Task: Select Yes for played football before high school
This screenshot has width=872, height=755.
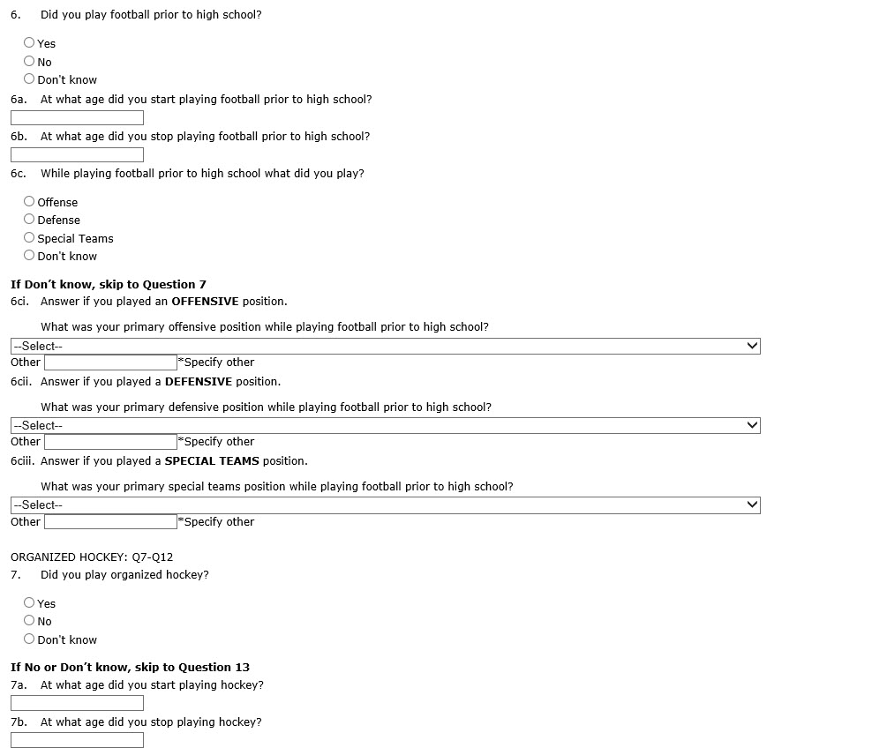Action: [x=29, y=42]
